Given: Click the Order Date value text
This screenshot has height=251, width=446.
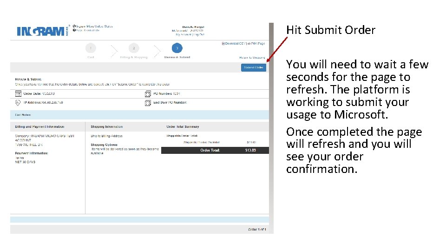Looking at the screenshot, I should tap(48, 93).
